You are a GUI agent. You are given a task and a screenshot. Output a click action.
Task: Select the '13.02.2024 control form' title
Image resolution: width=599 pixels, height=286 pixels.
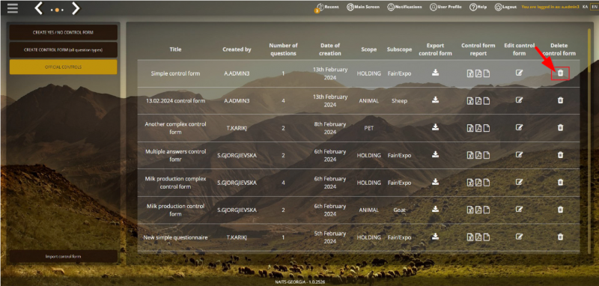pyautogui.click(x=175, y=101)
